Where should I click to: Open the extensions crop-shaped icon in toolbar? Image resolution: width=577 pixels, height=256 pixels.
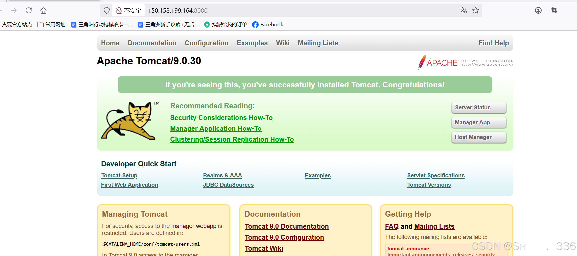pyautogui.click(x=554, y=10)
